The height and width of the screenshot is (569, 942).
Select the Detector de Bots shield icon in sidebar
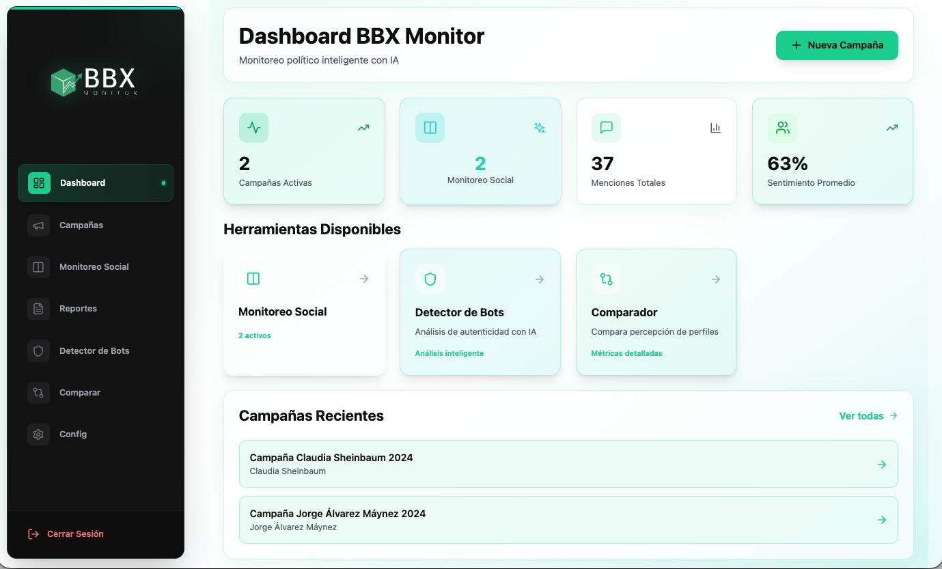(38, 350)
